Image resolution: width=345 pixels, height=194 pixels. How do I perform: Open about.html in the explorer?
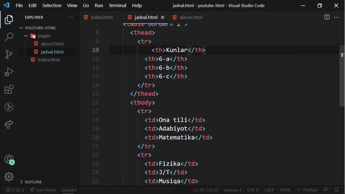(x=52, y=44)
